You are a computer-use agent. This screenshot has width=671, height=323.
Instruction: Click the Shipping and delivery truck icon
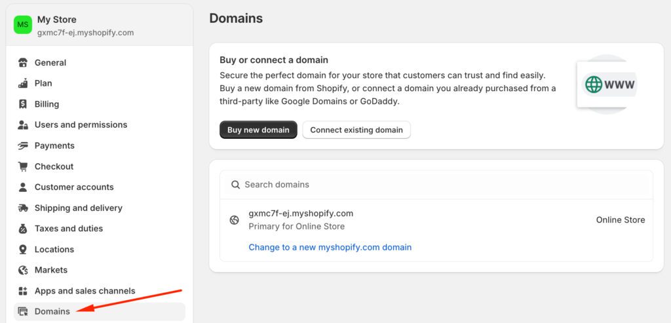(23, 208)
